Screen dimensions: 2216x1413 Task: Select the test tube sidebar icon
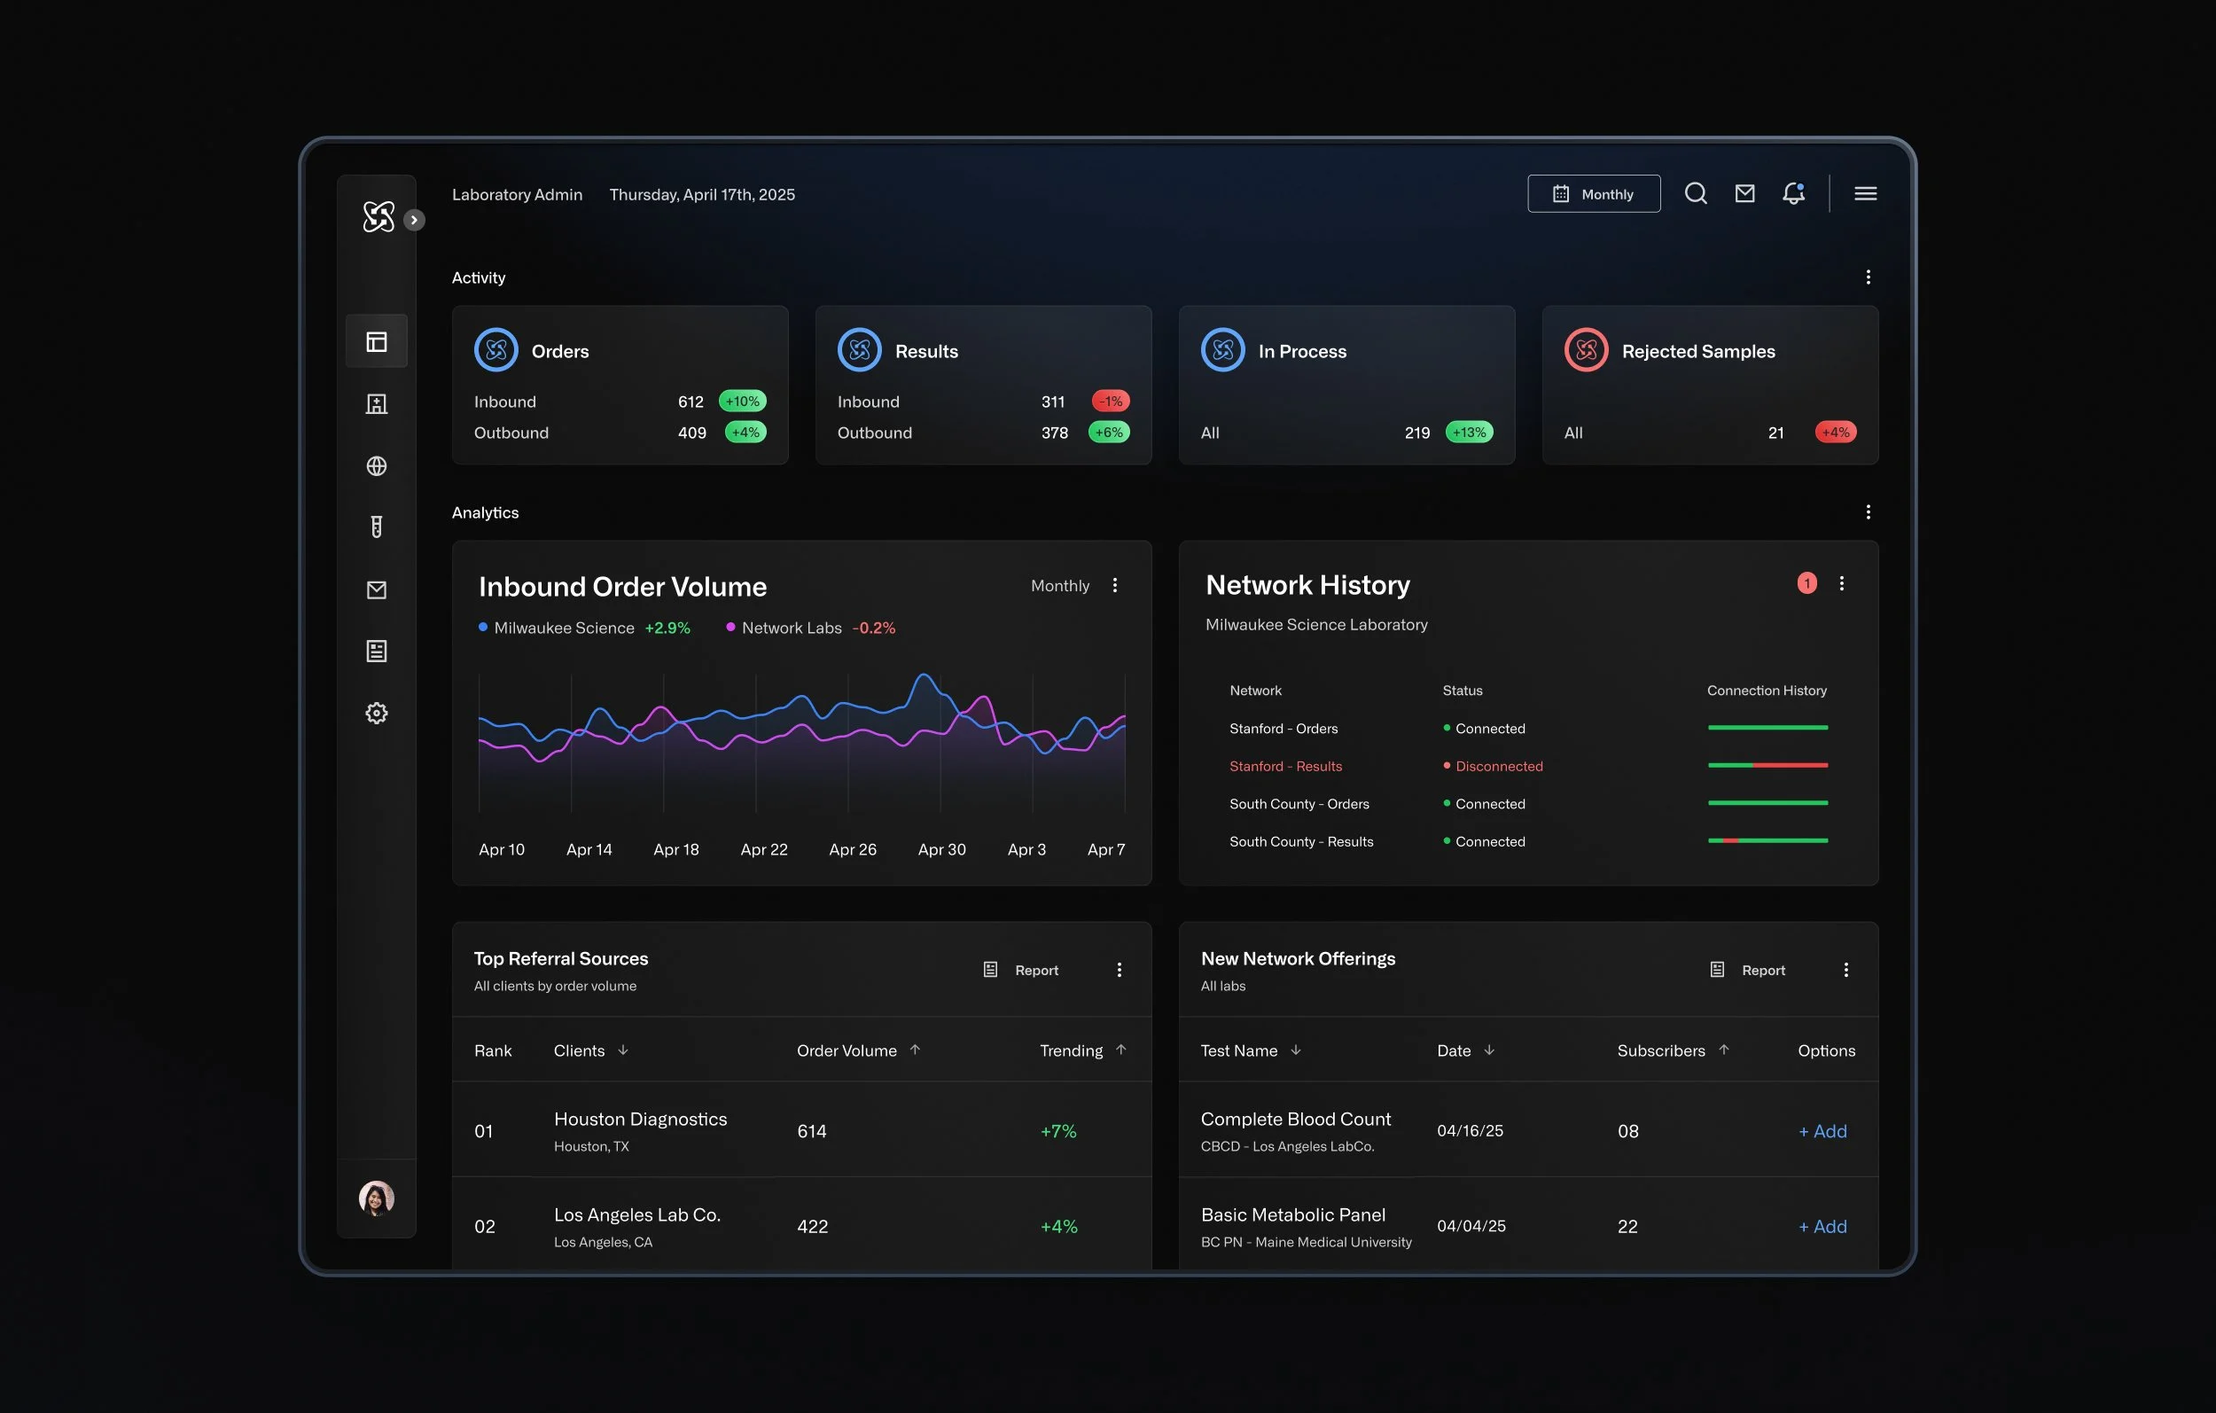(x=377, y=527)
